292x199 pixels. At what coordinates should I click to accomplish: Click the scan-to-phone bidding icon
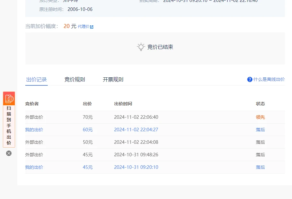pos(9,99)
